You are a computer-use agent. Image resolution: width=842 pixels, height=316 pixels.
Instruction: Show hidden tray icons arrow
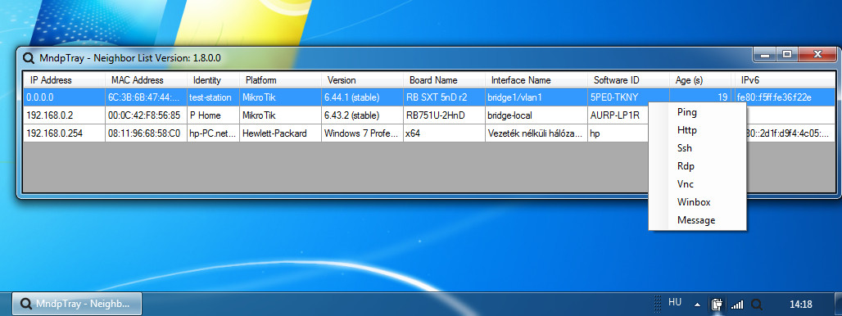tap(697, 305)
